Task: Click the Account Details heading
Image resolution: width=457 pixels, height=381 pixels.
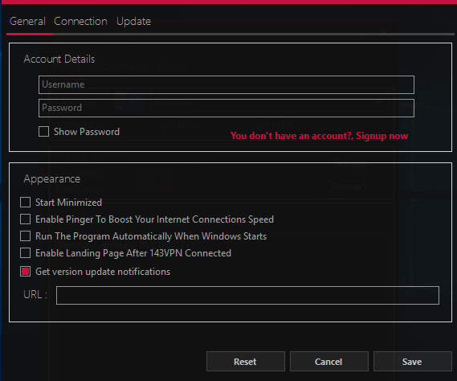Action: (59, 59)
